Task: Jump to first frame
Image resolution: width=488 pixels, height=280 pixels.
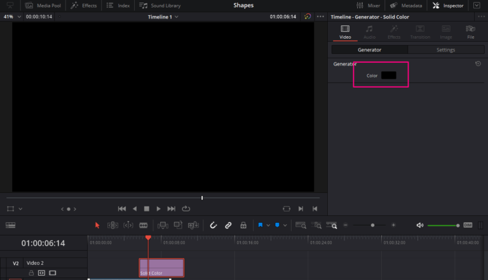Action: pos(122,209)
